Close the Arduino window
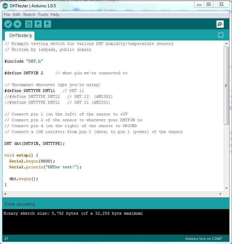Image resolution: width=232 pixels, height=244 pixels. click(221, 4)
